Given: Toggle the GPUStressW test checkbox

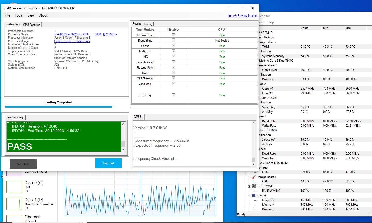Looking at the screenshot, I should click(x=173, y=78).
